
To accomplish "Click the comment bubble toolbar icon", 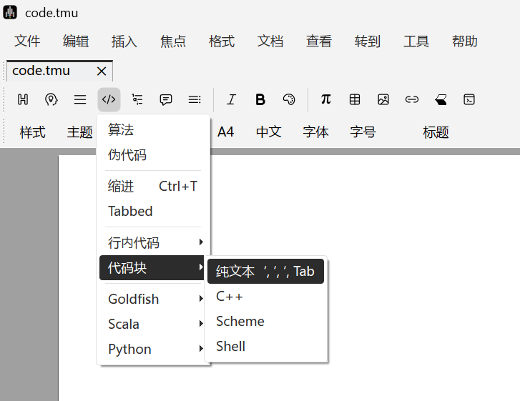I will [x=166, y=99].
